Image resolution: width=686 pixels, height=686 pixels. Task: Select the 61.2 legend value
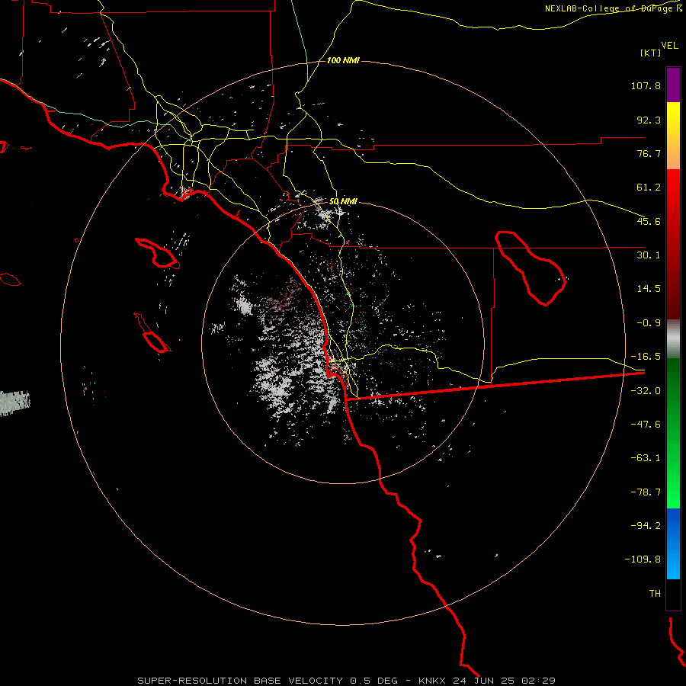(649, 188)
